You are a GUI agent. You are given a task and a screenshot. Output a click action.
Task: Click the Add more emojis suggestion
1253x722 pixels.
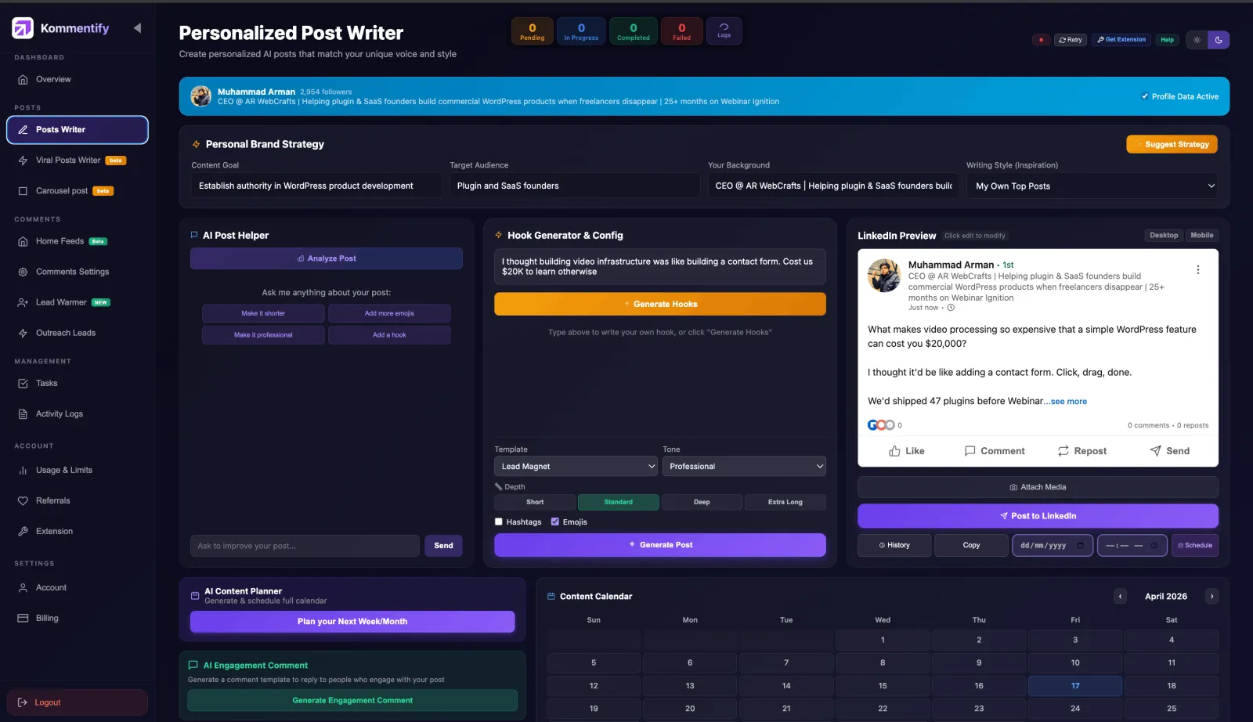(x=389, y=313)
